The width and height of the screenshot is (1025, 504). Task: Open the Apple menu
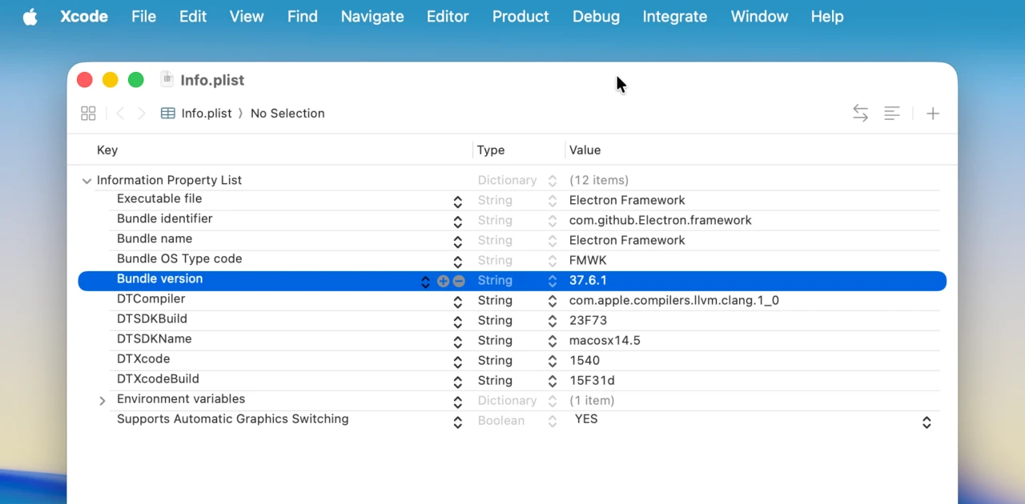coord(30,16)
